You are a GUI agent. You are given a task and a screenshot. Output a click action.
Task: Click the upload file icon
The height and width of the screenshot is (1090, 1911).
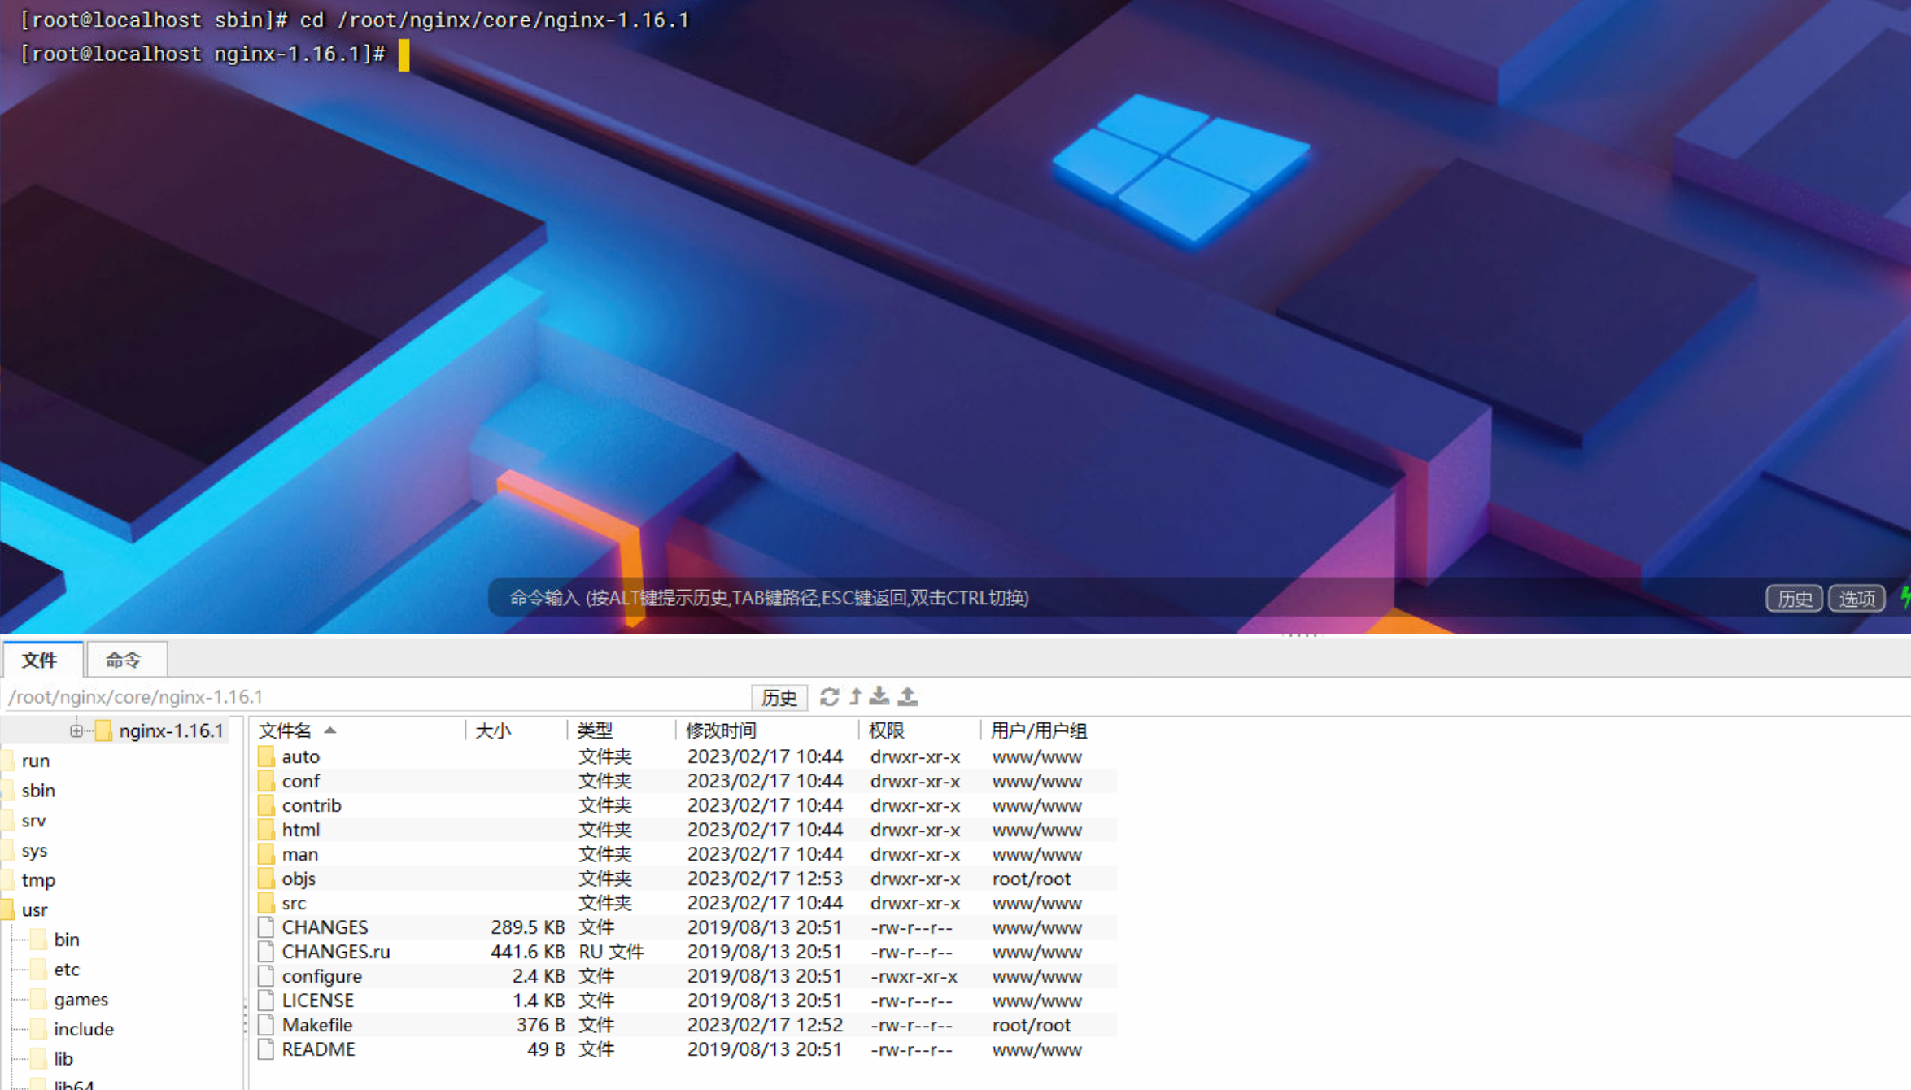[x=908, y=697]
